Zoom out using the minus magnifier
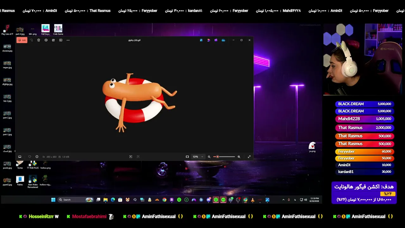 coord(209,157)
